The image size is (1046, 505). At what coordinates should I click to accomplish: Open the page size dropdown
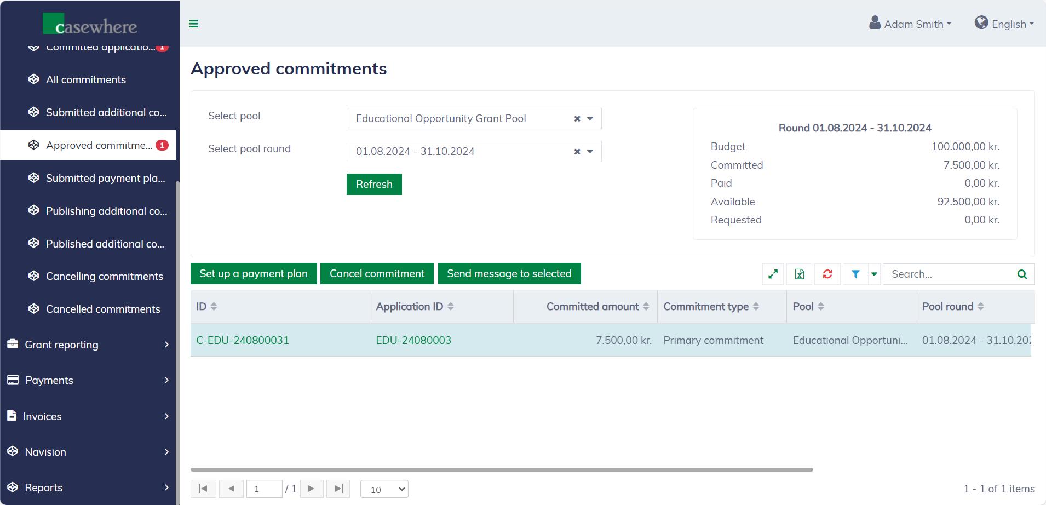384,489
